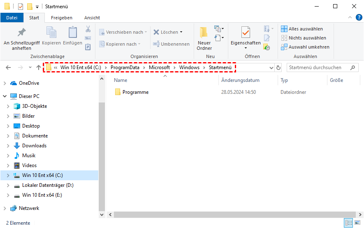Click the refresh button
The height and width of the screenshot is (228, 364).
click(x=278, y=68)
